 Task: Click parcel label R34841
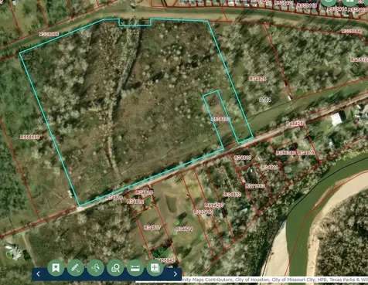[270, 168]
